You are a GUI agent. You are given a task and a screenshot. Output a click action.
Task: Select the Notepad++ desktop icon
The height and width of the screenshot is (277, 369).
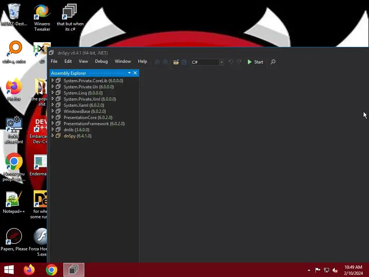pyautogui.click(x=14, y=203)
